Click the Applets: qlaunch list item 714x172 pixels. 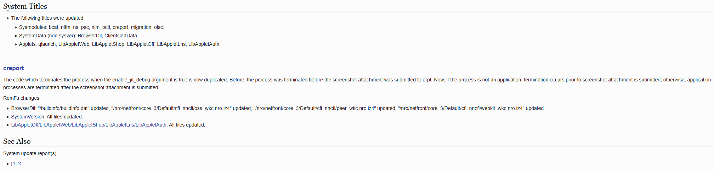pyautogui.click(x=119, y=44)
